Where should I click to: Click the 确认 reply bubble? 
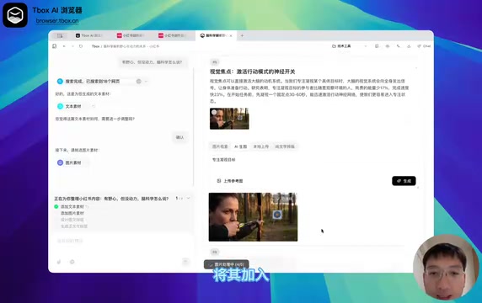pyautogui.click(x=179, y=137)
